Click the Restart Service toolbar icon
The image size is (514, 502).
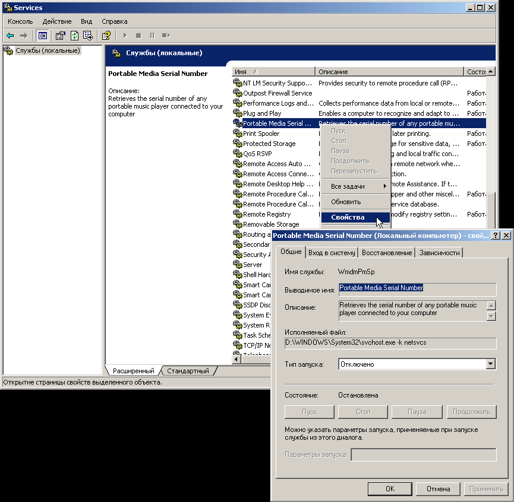[x=166, y=36]
